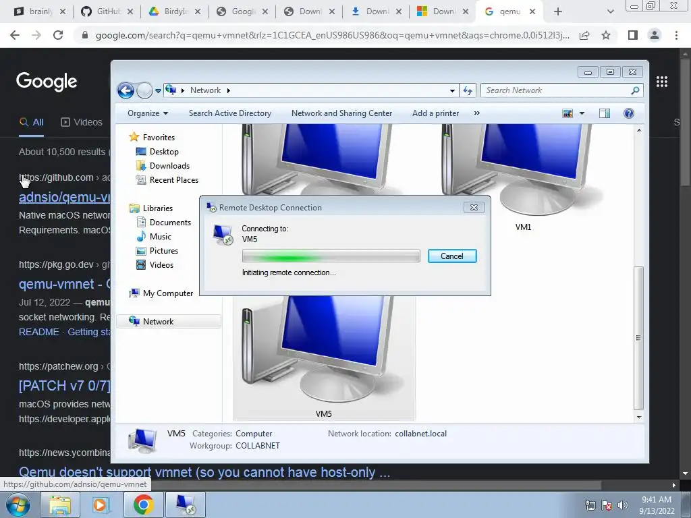691x518 pixels.
Task: Click the scroll up arrow in Network window
Action: 639,130
